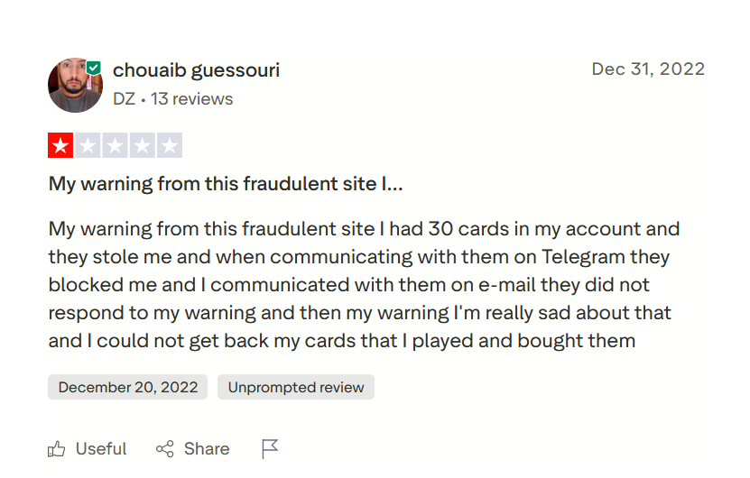Click the second grey star
Screen dimensions: 750x478
(88, 146)
